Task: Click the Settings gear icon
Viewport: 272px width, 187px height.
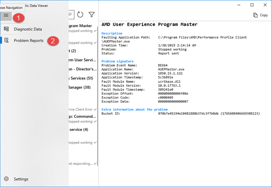Action: pyautogui.click(x=6, y=179)
